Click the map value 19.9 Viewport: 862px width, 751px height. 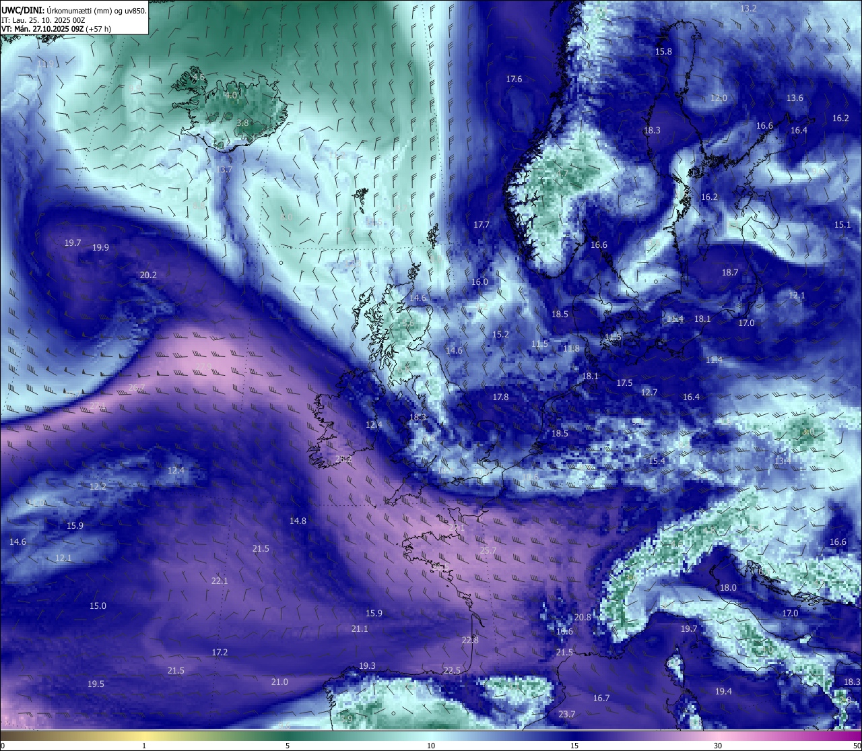(100, 248)
